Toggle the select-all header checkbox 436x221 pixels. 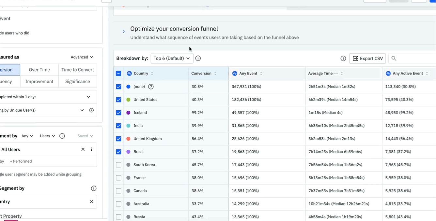click(x=118, y=74)
